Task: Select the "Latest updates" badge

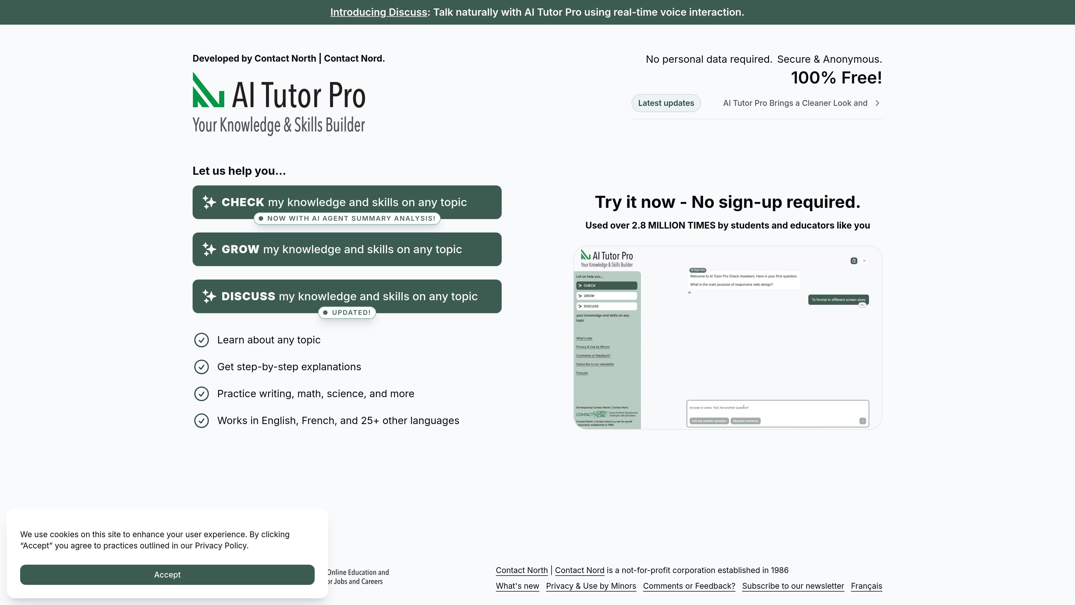Action: pos(666,103)
